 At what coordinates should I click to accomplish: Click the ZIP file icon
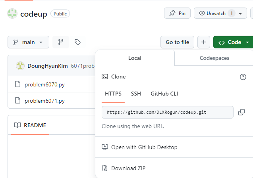[x=105, y=168]
